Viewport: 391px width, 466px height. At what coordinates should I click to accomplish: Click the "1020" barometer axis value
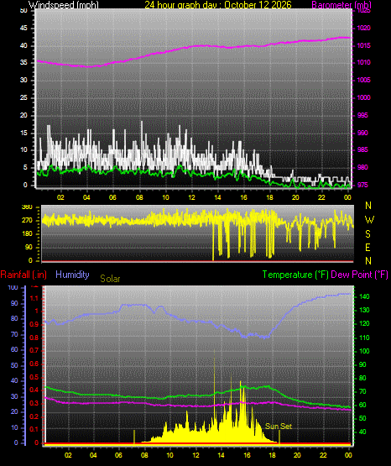click(x=363, y=29)
